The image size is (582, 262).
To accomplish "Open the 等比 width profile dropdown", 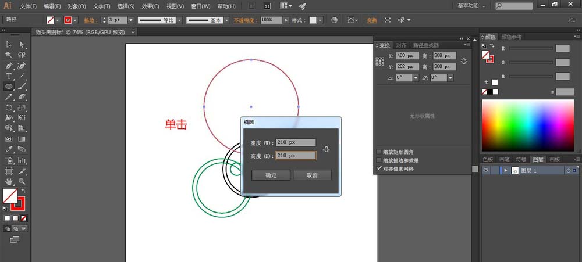I will [x=179, y=20].
